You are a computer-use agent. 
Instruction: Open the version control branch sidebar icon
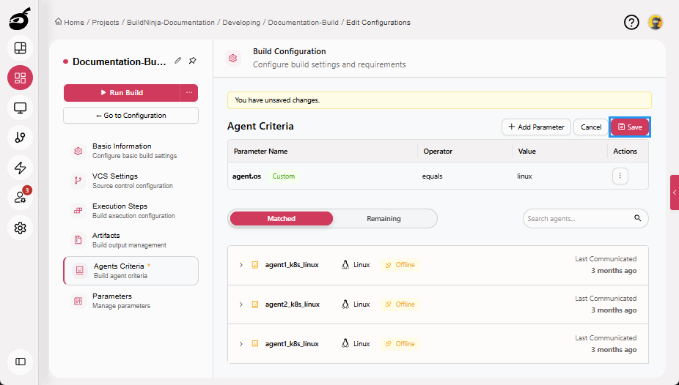(x=20, y=138)
